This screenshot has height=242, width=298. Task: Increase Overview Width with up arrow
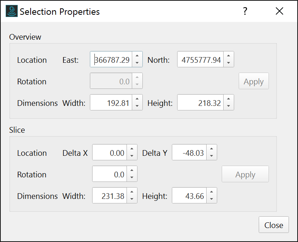pos(137,99)
